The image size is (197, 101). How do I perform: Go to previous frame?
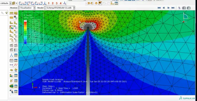(164, 8)
